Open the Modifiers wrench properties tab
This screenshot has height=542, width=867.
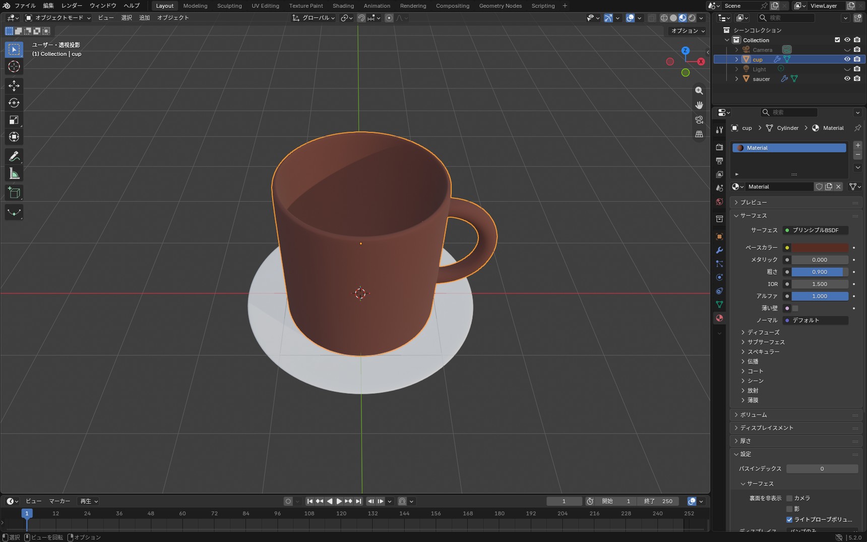click(719, 250)
